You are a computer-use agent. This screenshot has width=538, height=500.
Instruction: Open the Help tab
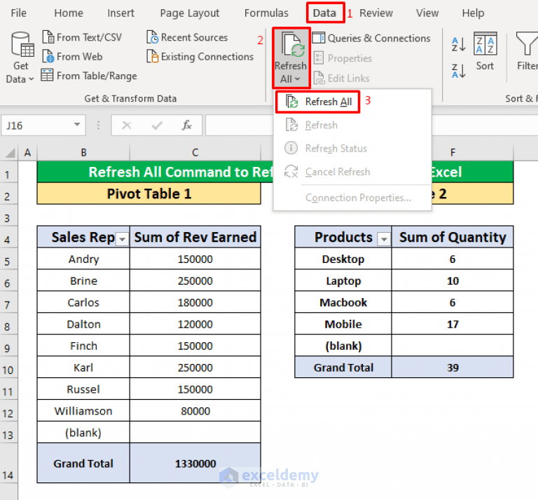coord(473,13)
